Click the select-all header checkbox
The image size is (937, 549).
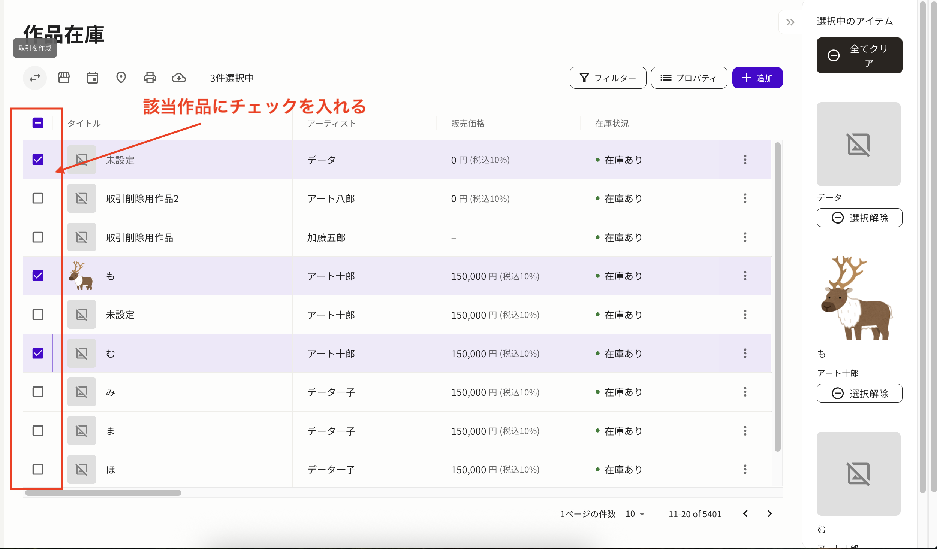pos(37,122)
